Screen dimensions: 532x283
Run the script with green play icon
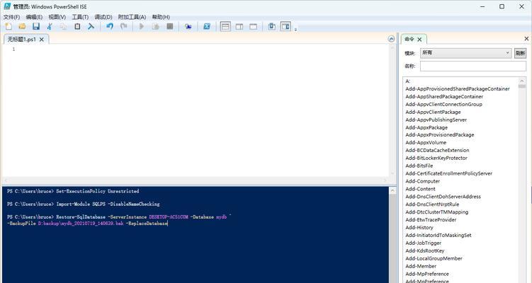click(x=142, y=26)
